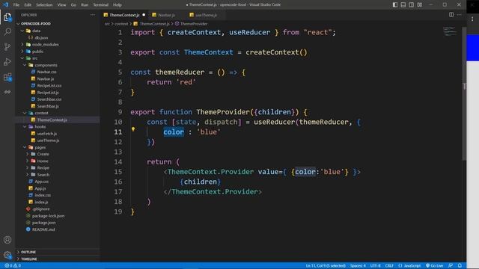The height and width of the screenshot is (269, 479).
Task: Open the Terminal menu
Action: (101, 5)
